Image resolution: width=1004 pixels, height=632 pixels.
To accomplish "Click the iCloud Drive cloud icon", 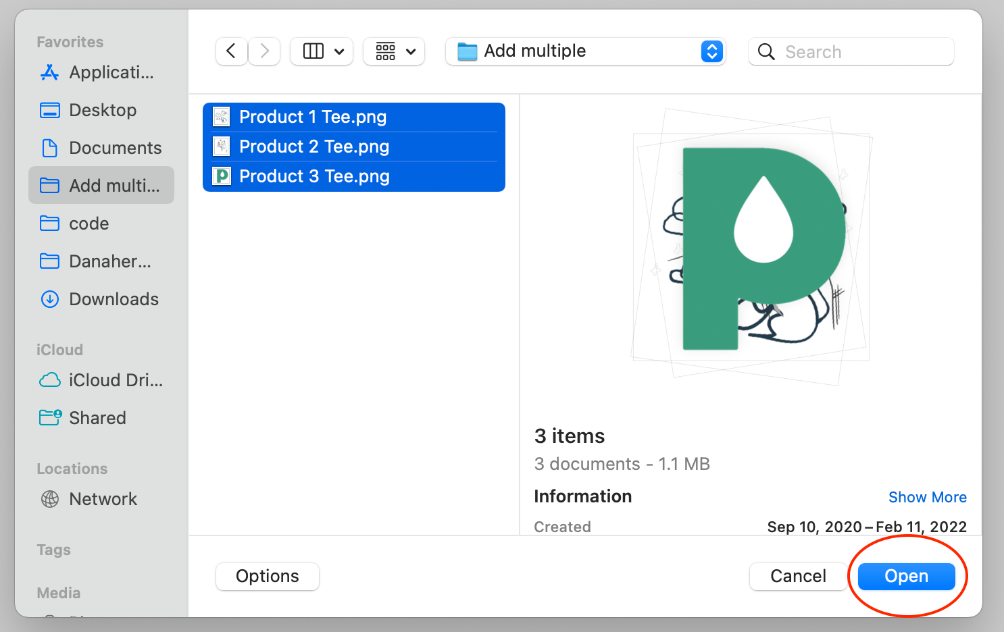I will click(49, 380).
